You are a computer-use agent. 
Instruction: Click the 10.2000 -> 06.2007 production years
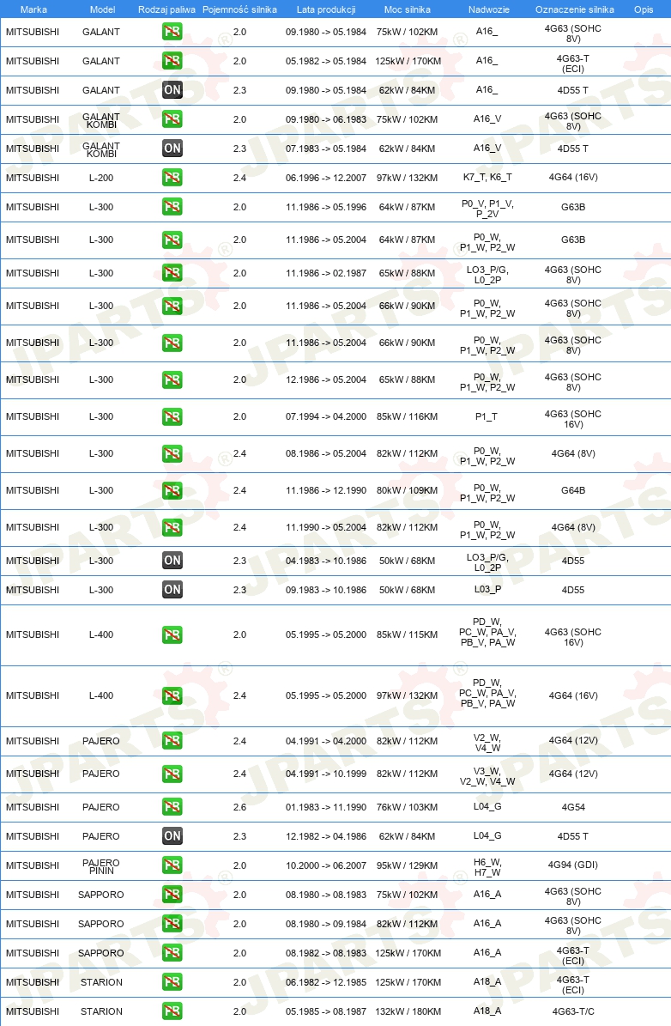pyautogui.click(x=326, y=865)
